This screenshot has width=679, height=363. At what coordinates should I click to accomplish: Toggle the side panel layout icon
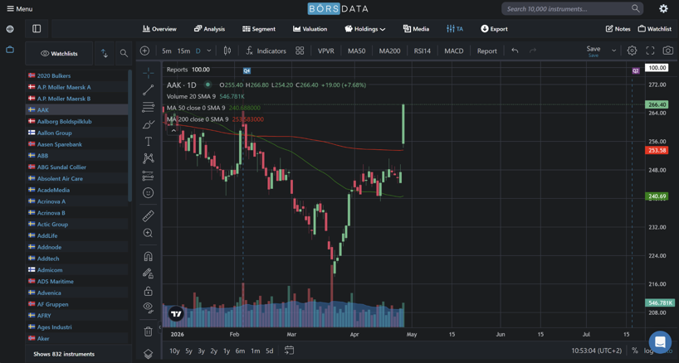click(37, 29)
